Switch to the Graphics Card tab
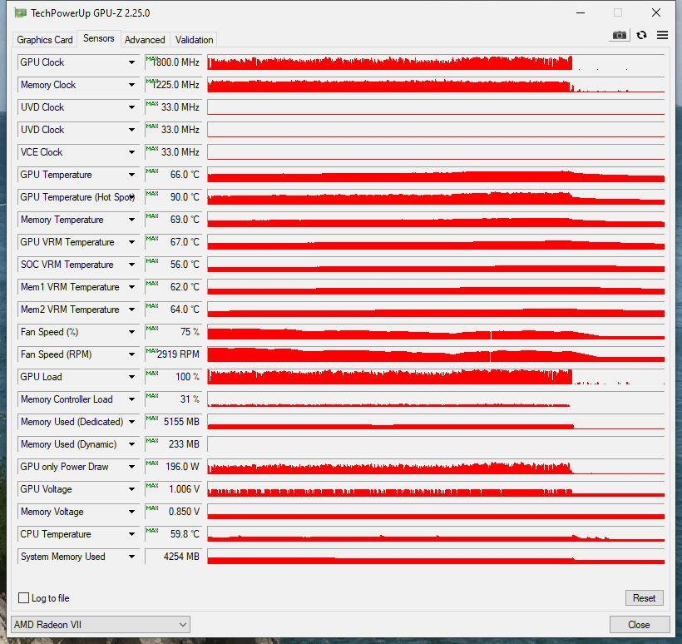Image resolution: width=682 pixels, height=644 pixels. point(44,40)
